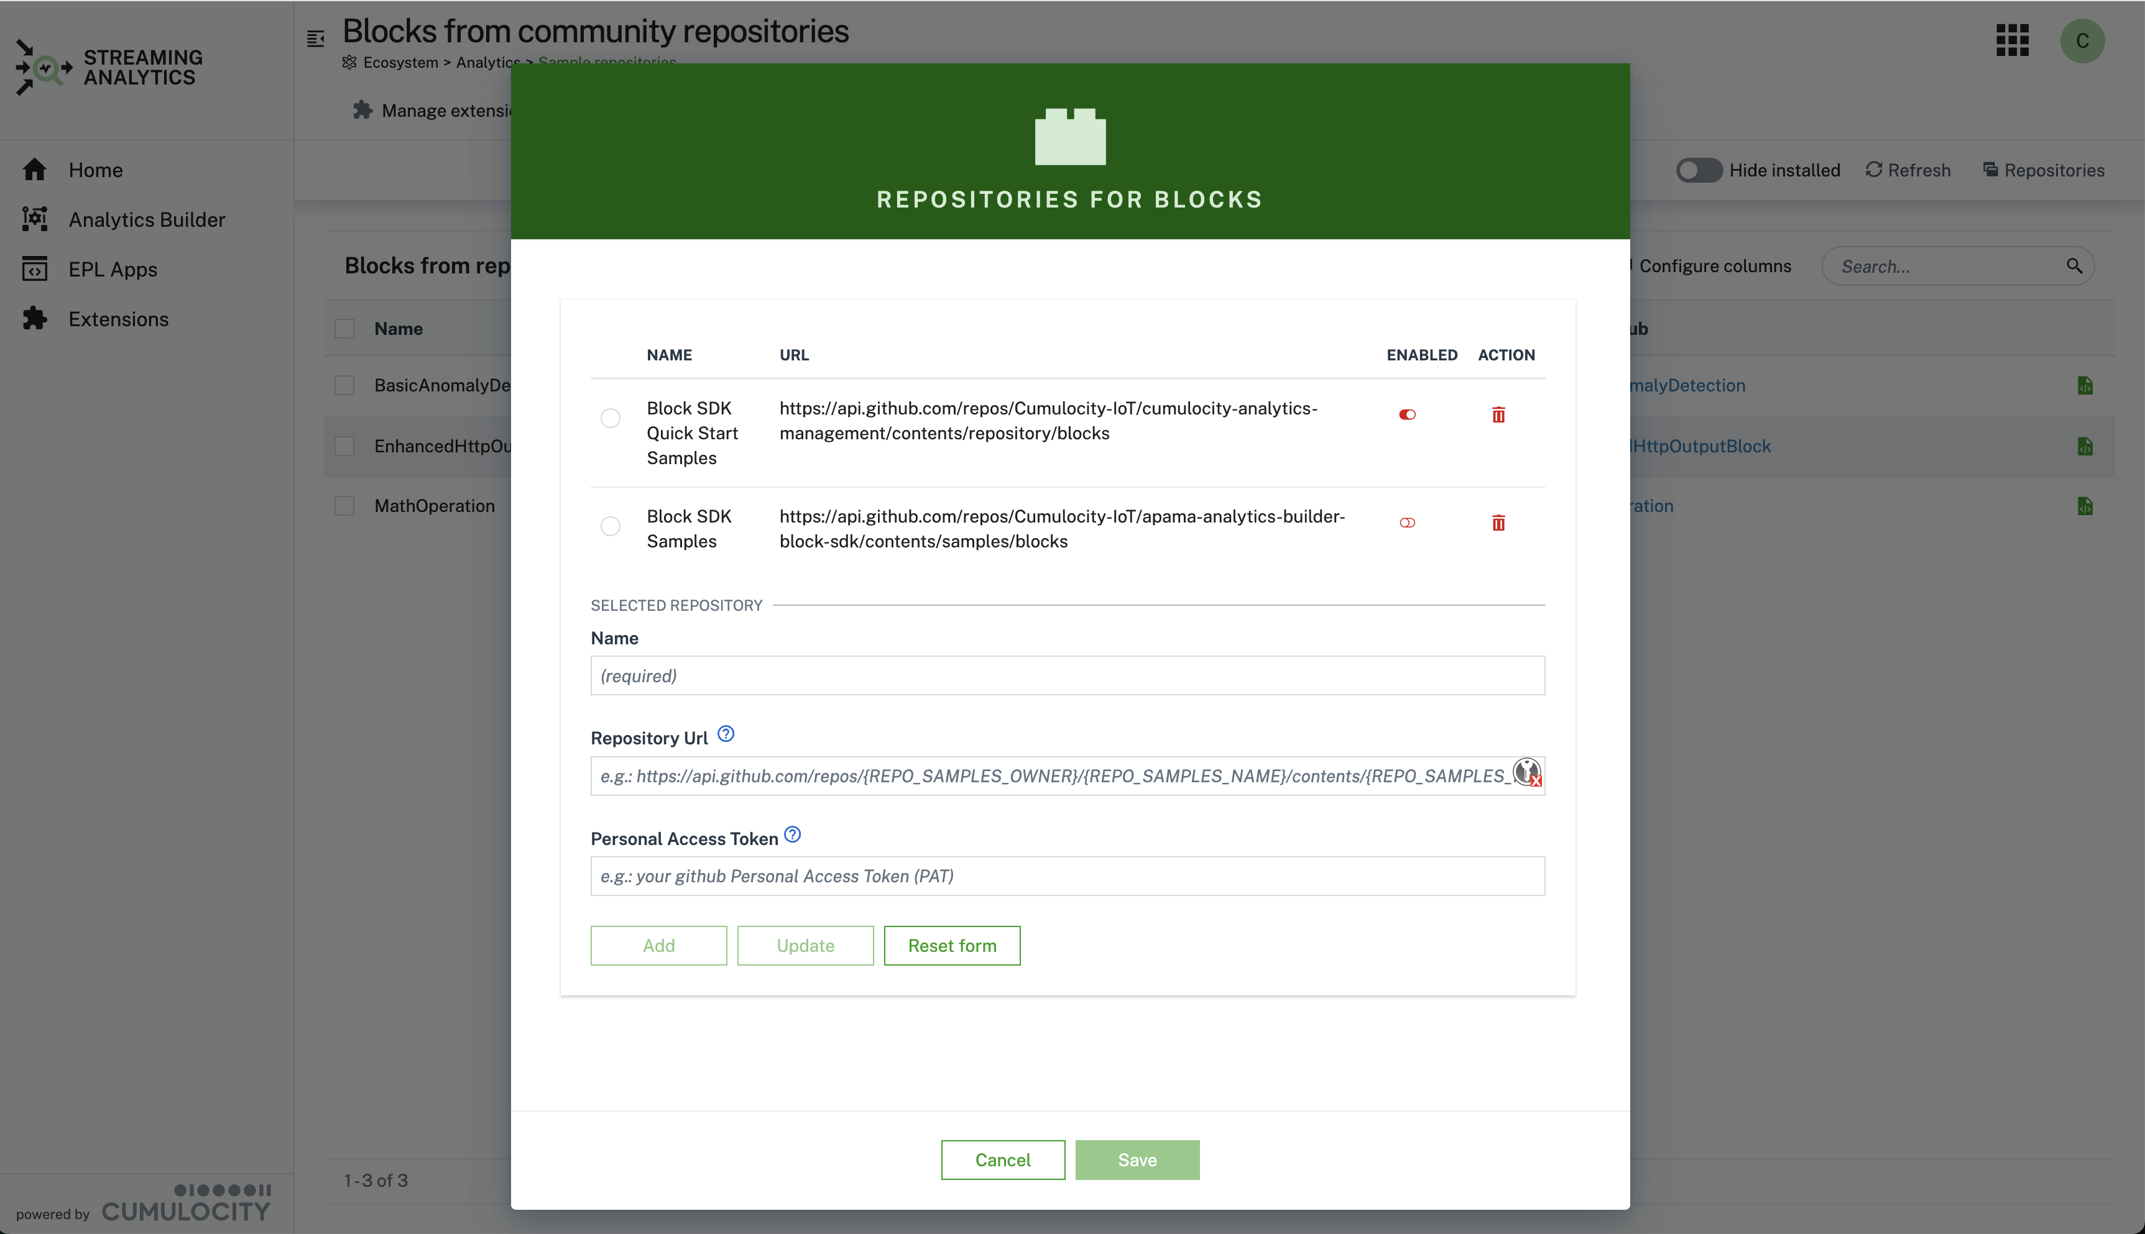The width and height of the screenshot is (2145, 1234).
Task: Toggle enabled switch for Block SDK Samples
Action: pyautogui.click(x=1408, y=523)
